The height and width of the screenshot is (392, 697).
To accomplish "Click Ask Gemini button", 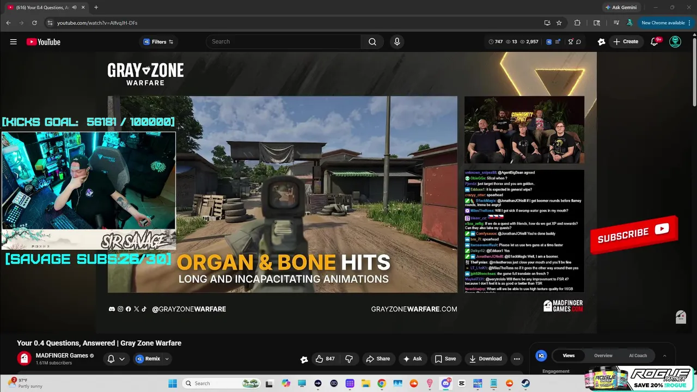I will (620, 7).
